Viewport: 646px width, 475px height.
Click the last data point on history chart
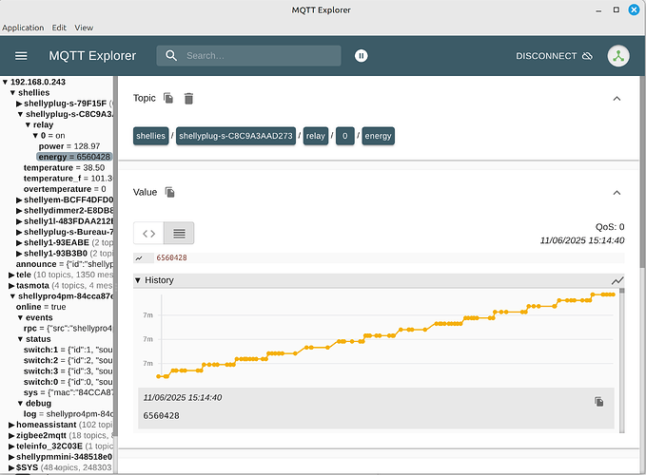pos(613,294)
